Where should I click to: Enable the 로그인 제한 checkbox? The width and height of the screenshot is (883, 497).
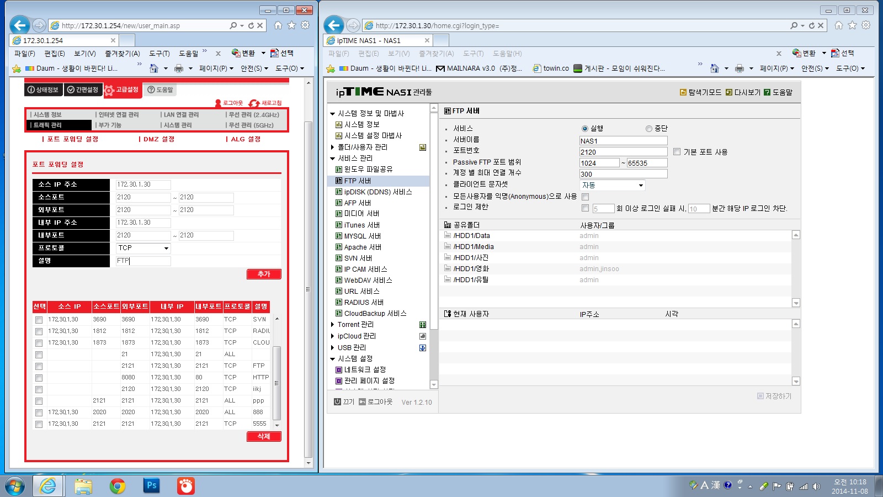pyautogui.click(x=586, y=208)
